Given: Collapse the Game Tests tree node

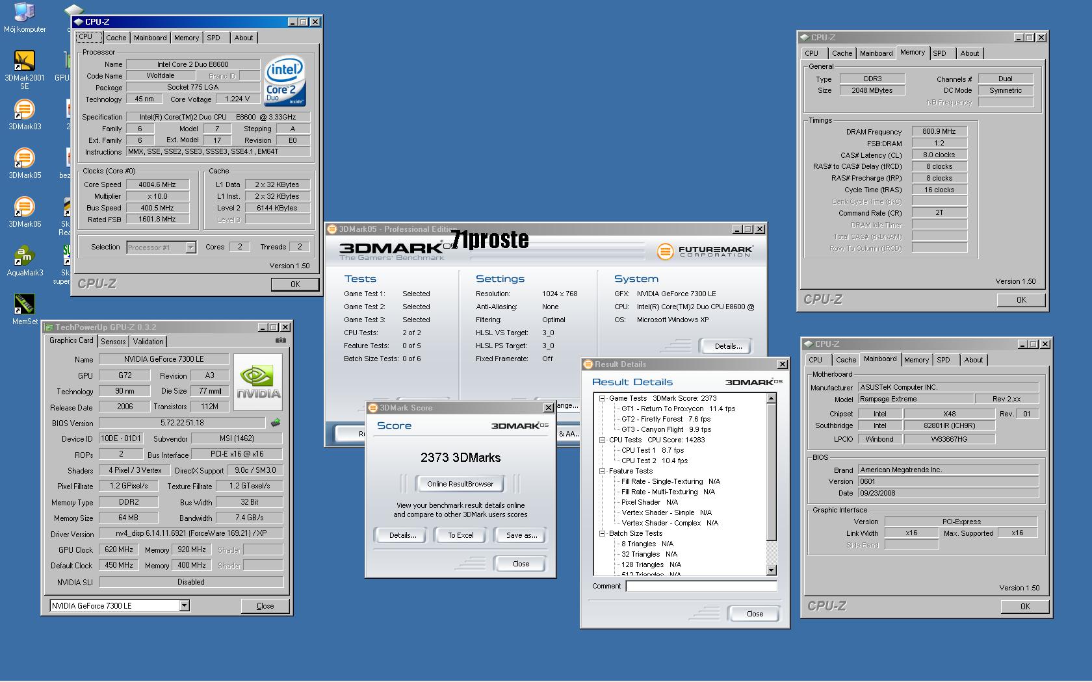Looking at the screenshot, I should [x=603, y=398].
